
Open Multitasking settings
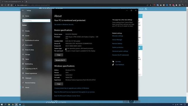click(x=29, y=64)
